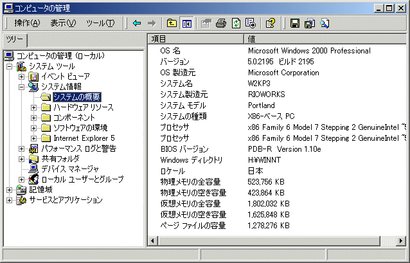Click the OS 名 row label
The height and width of the screenshot is (263, 410).
(x=170, y=51)
